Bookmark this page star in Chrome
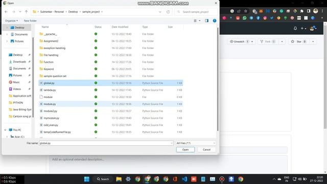The height and width of the screenshot is (184, 327). pos(246,11)
